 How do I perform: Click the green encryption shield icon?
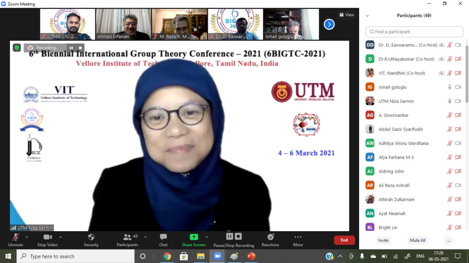point(17,48)
